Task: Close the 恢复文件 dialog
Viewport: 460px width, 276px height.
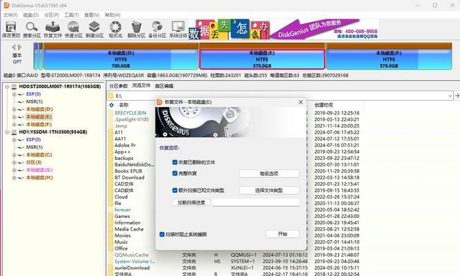Action: [x=300, y=102]
